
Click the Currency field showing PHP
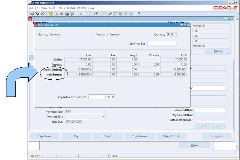pyautogui.click(x=172, y=34)
